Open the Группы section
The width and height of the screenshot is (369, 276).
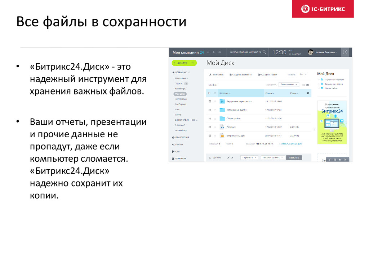coord(178,144)
